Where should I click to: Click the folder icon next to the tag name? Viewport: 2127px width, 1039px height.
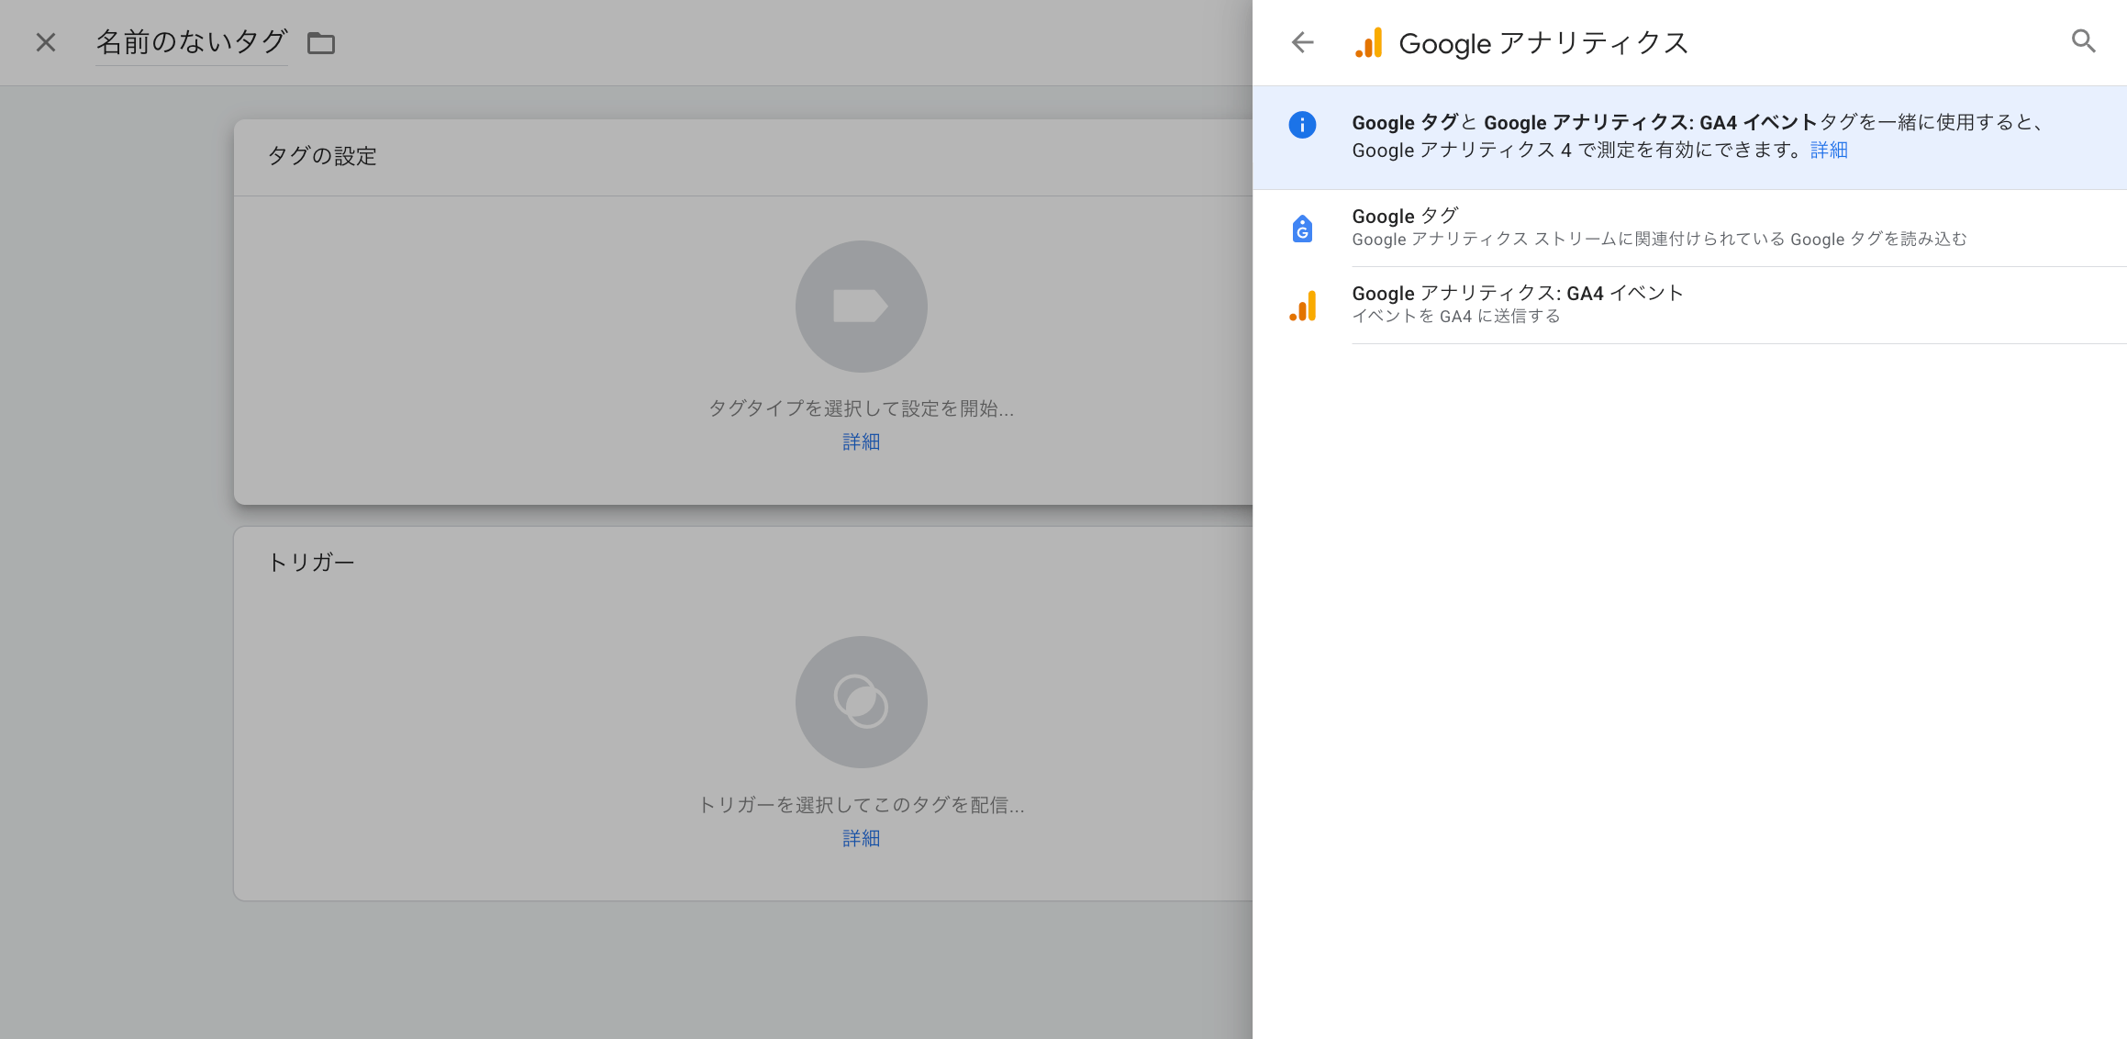(320, 43)
